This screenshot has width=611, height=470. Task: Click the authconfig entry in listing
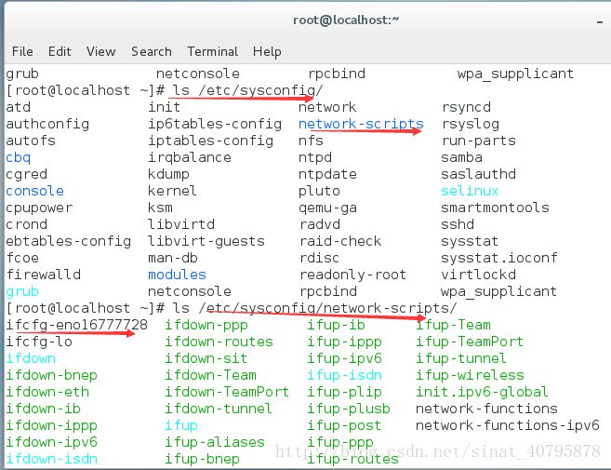(47, 124)
